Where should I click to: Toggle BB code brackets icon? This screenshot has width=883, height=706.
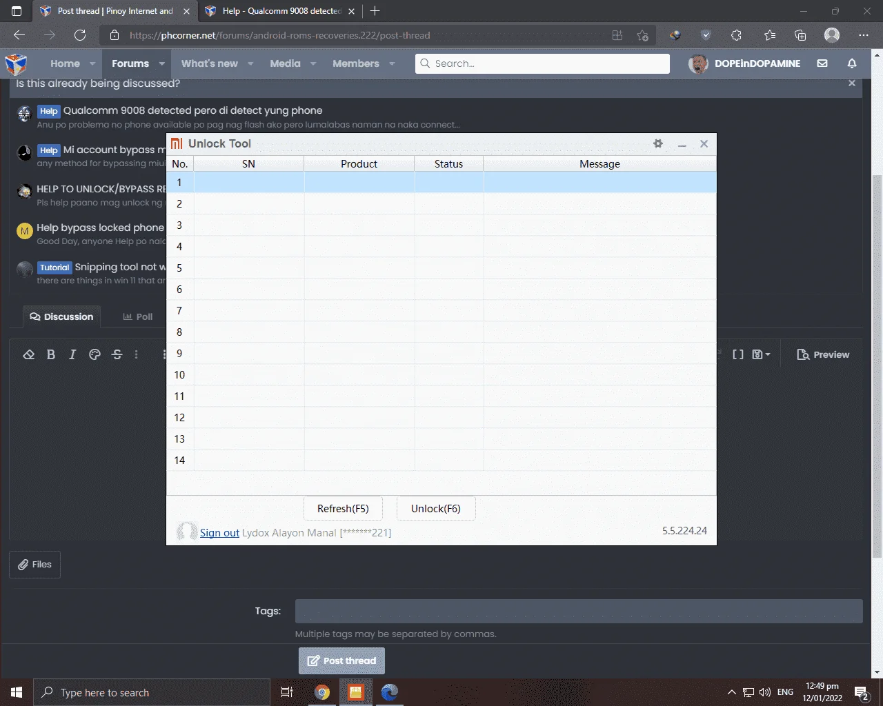737,354
